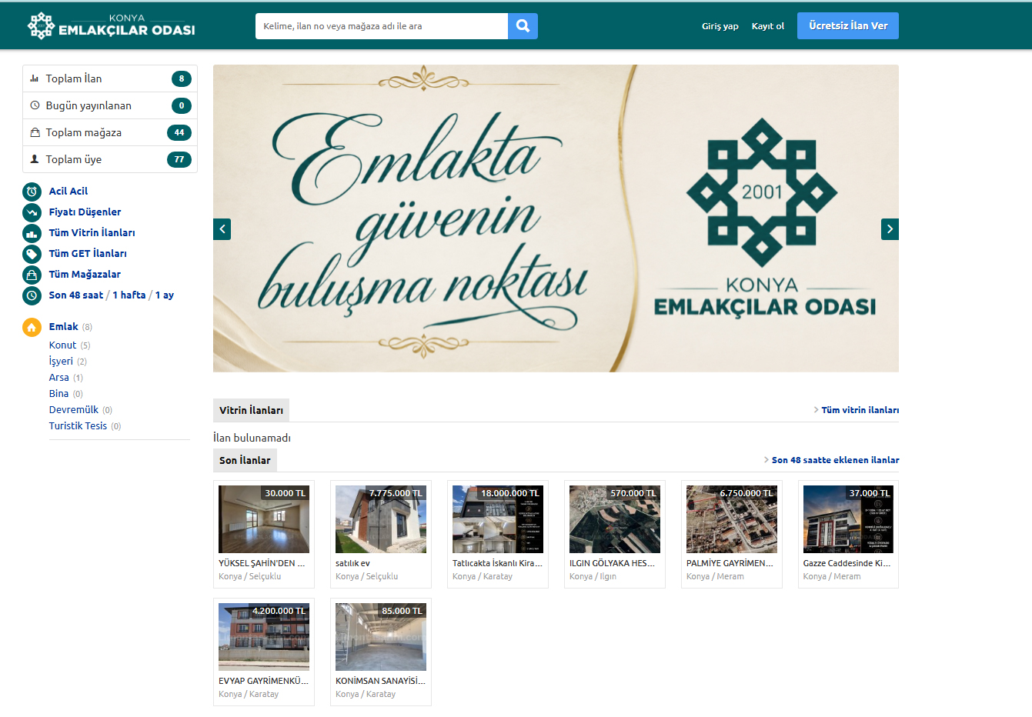Click the Fiyatı Düşenler trend icon
This screenshot has width=1032, height=717.
click(32, 212)
